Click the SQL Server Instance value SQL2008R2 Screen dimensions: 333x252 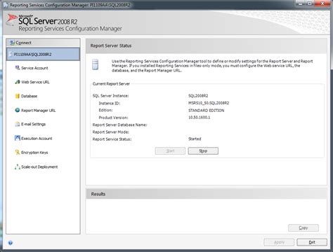pos(198,96)
